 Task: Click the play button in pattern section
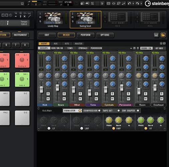(x=7, y=15)
